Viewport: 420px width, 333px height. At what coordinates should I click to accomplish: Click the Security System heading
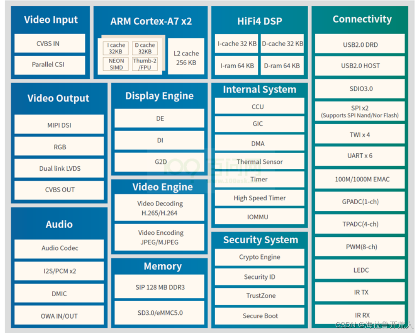click(261, 240)
